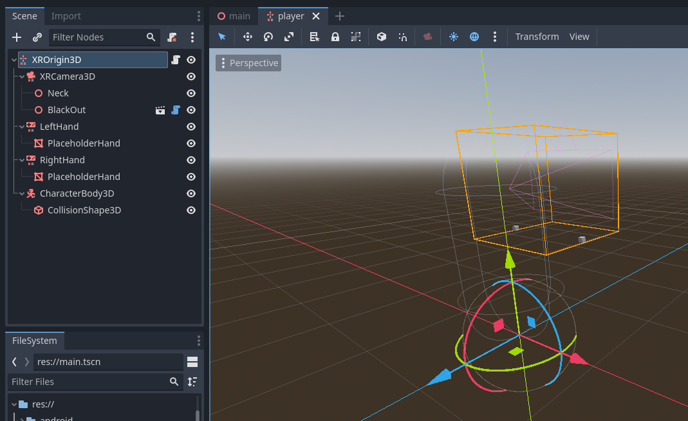Add a new node with the plus button
688x421 pixels.
(16, 37)
